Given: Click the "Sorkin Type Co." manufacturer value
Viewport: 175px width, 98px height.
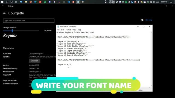Looking at the screenshot, I should click(x=35, y=72).
